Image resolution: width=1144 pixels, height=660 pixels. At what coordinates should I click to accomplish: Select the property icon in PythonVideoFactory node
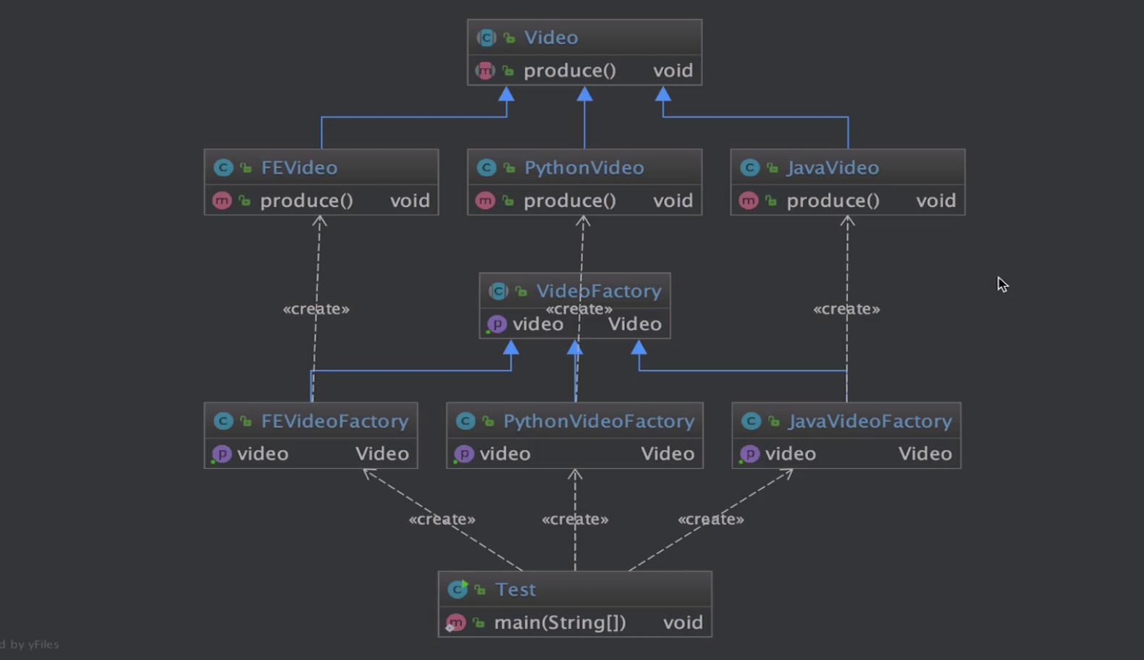464,454
